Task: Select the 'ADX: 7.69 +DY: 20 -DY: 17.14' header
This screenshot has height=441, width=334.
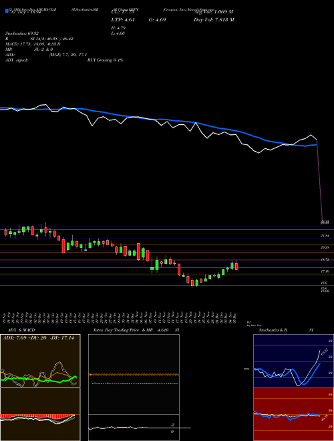Action: (38, 338)
